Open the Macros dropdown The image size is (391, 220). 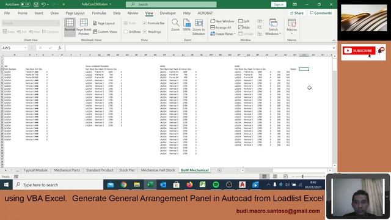tap(292, 27)
